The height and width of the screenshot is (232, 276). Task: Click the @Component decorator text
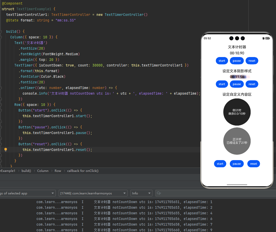pos(12,3)
